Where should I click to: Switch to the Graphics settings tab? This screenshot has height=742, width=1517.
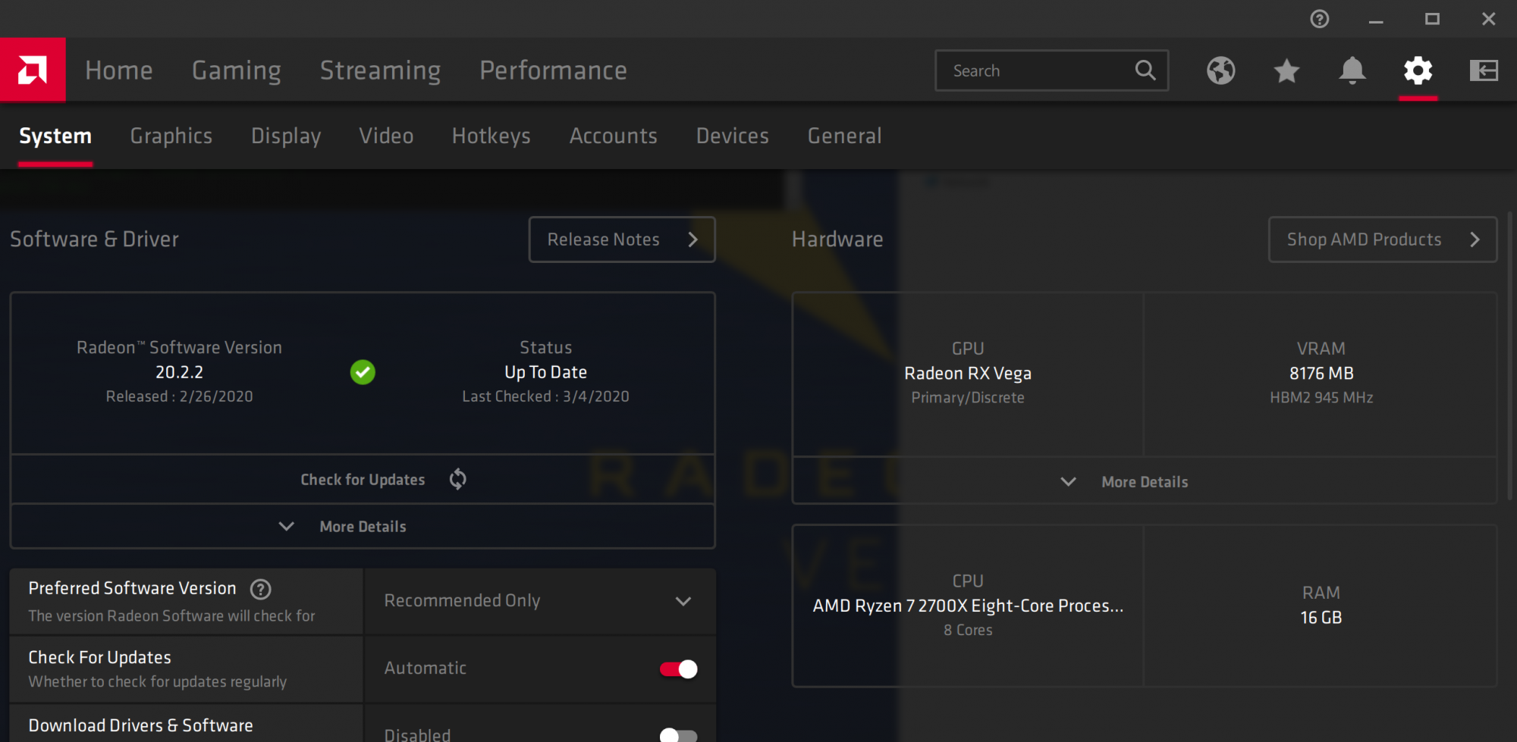click(x=171, y=136)
